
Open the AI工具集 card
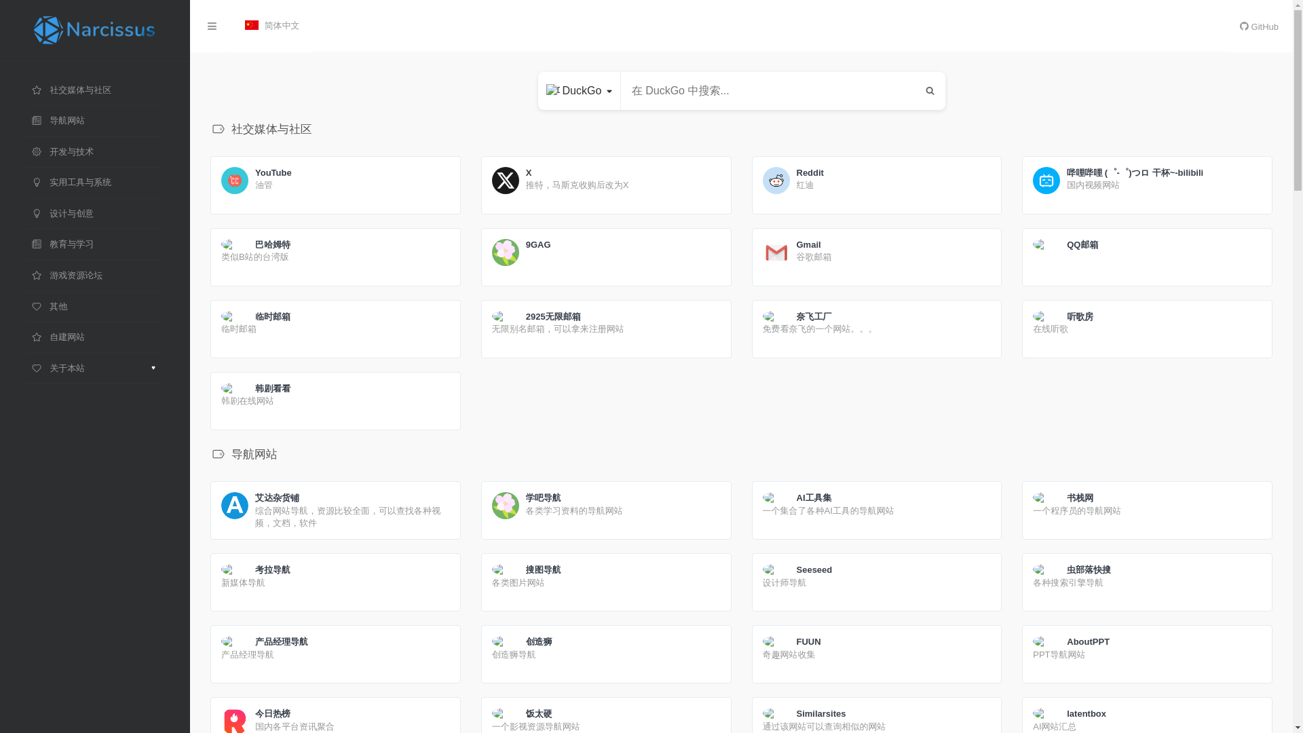877,510
